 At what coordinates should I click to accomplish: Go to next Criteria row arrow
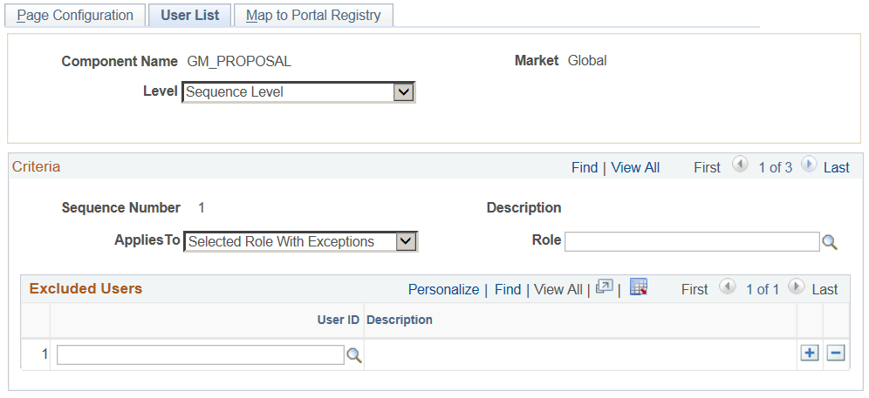(809, 165)
